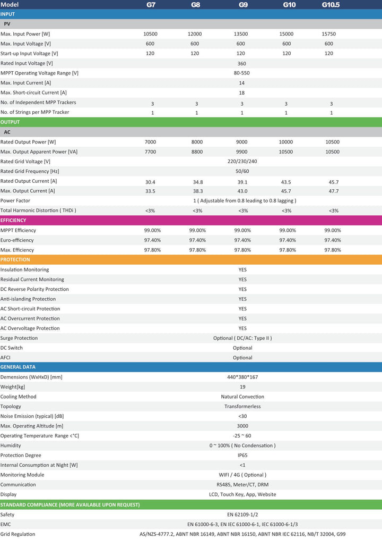Select the Protection Degree IP65 value

[x=242, y=456]
